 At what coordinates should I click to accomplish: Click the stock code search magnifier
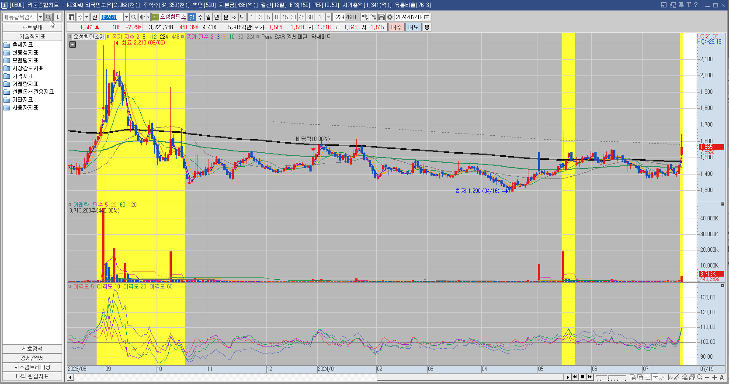(x=134, y=17)
